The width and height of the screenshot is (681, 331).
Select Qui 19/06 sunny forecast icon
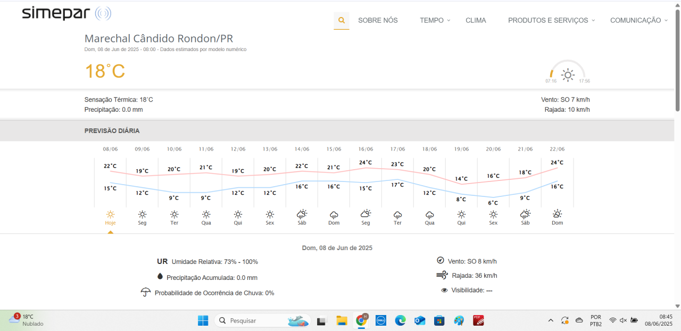[461, 214]
